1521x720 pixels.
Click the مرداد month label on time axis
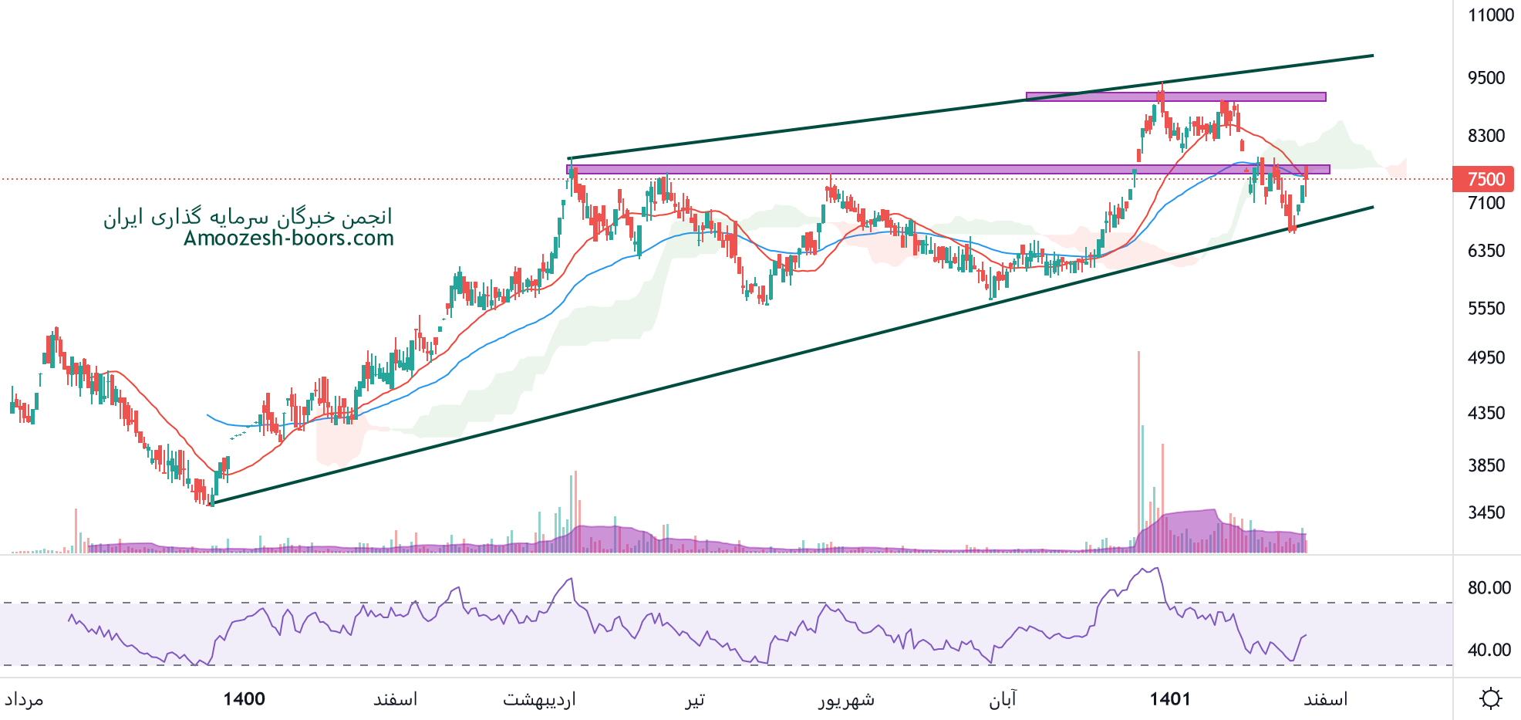click(24, 699)
